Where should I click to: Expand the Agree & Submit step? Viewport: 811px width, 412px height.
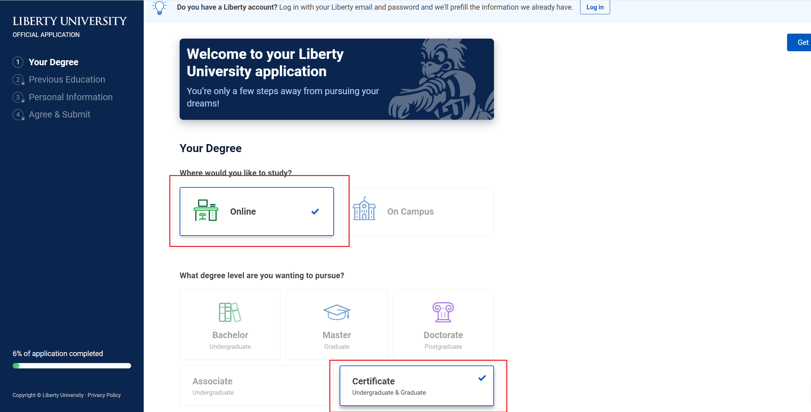click(x=59, y=114)
